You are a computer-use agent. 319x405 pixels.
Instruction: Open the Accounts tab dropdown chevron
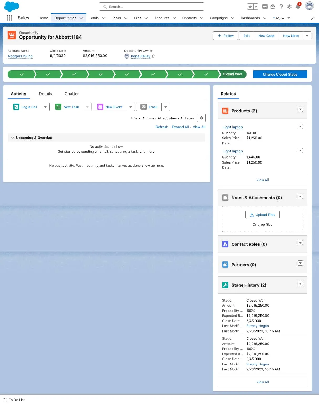[x=174, y=18]
